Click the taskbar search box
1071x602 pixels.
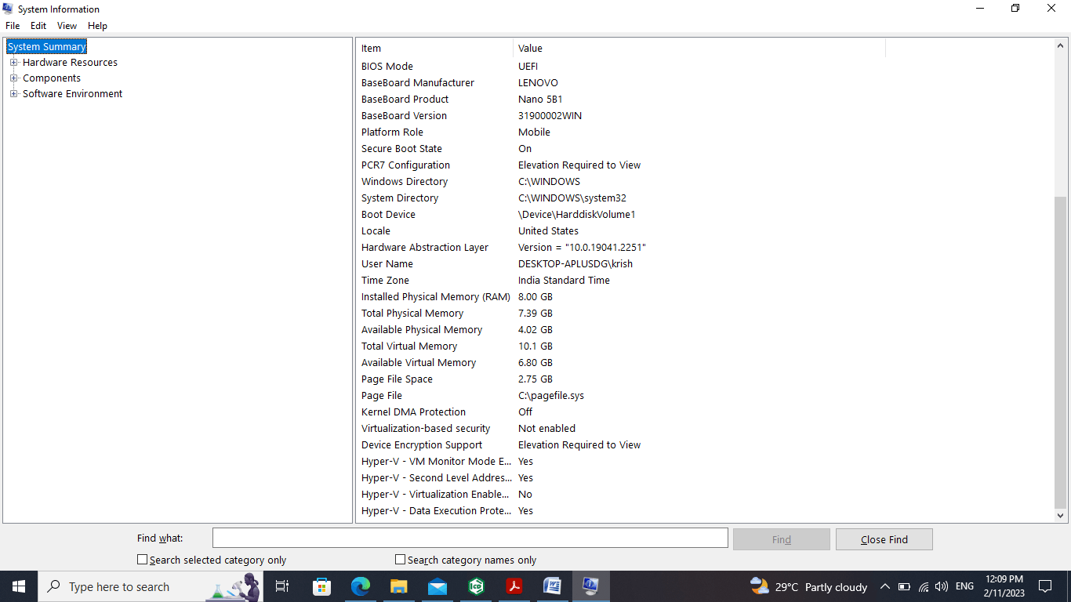[x=151, y=586]
